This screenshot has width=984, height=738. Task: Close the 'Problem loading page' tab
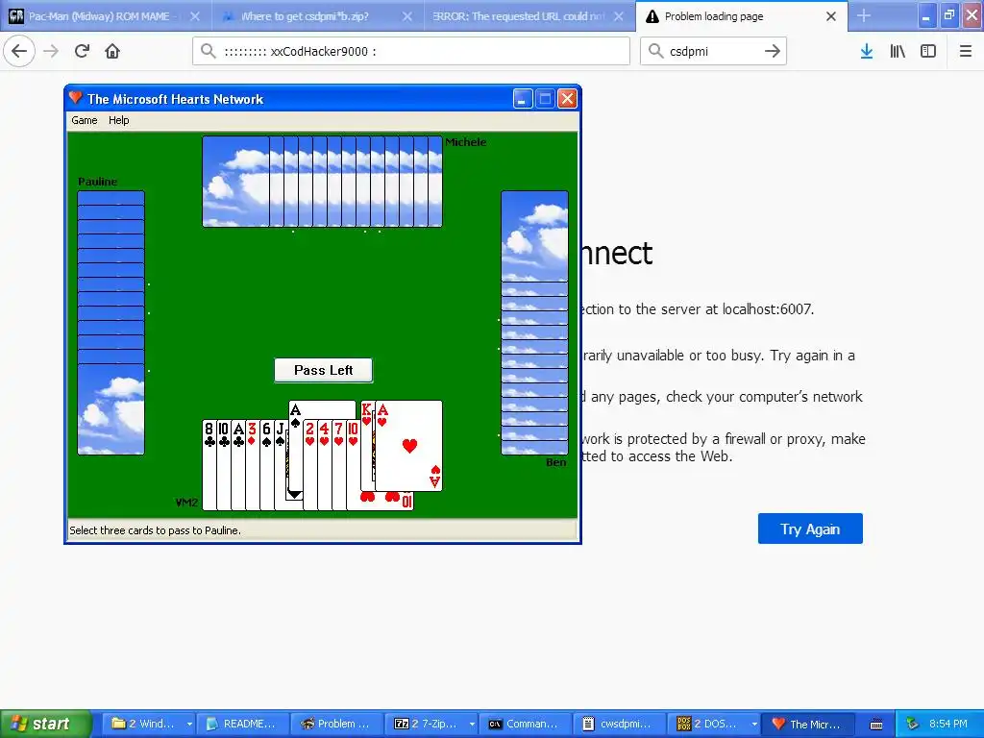(x=831, y=16)
